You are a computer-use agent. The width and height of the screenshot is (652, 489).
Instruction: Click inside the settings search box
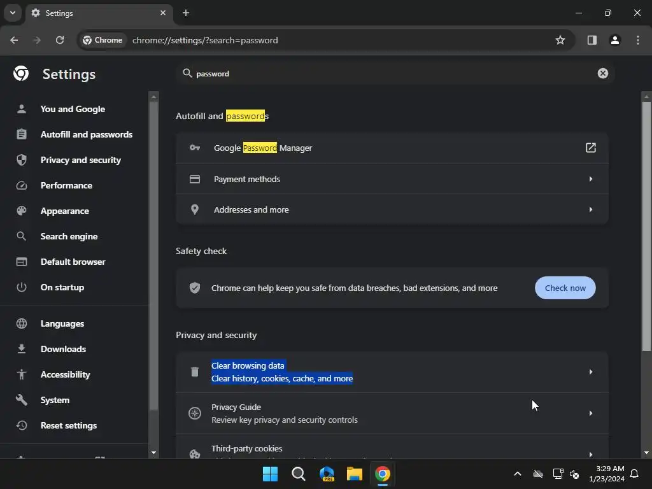click(394, 74)
